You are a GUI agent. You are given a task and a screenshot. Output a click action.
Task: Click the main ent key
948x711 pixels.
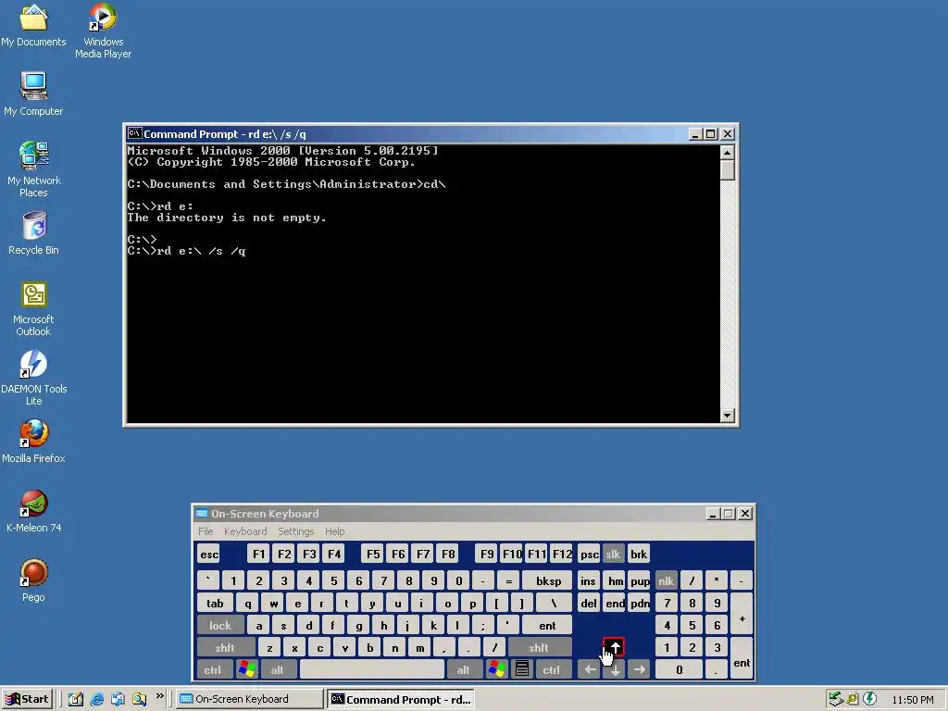point(547,625)
